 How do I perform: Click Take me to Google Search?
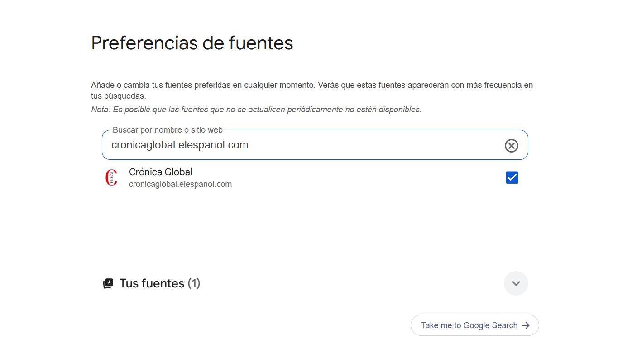coord(474,325)
